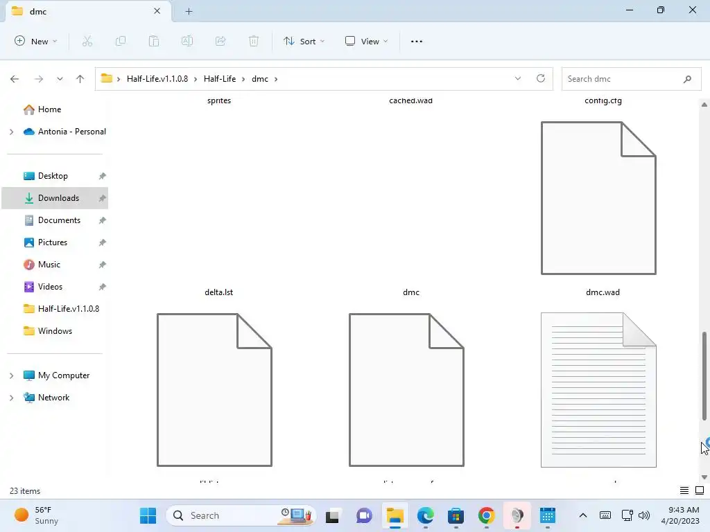Refresh the dmc folder view
Screen dimensions: 710x532
pyautogui.click(x=541, y=78)
